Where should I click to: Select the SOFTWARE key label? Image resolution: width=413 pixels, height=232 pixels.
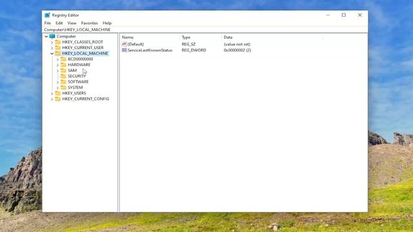(x=78, y=82)
